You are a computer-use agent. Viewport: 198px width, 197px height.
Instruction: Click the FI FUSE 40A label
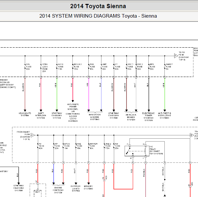(41, 146)
